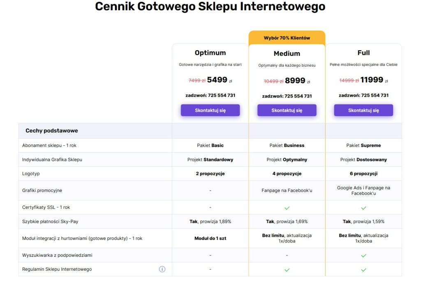Image resolution: width=421 pixels, height=281 pixels.
Task: Click the phone number under Medium
Action: [287, 96]
